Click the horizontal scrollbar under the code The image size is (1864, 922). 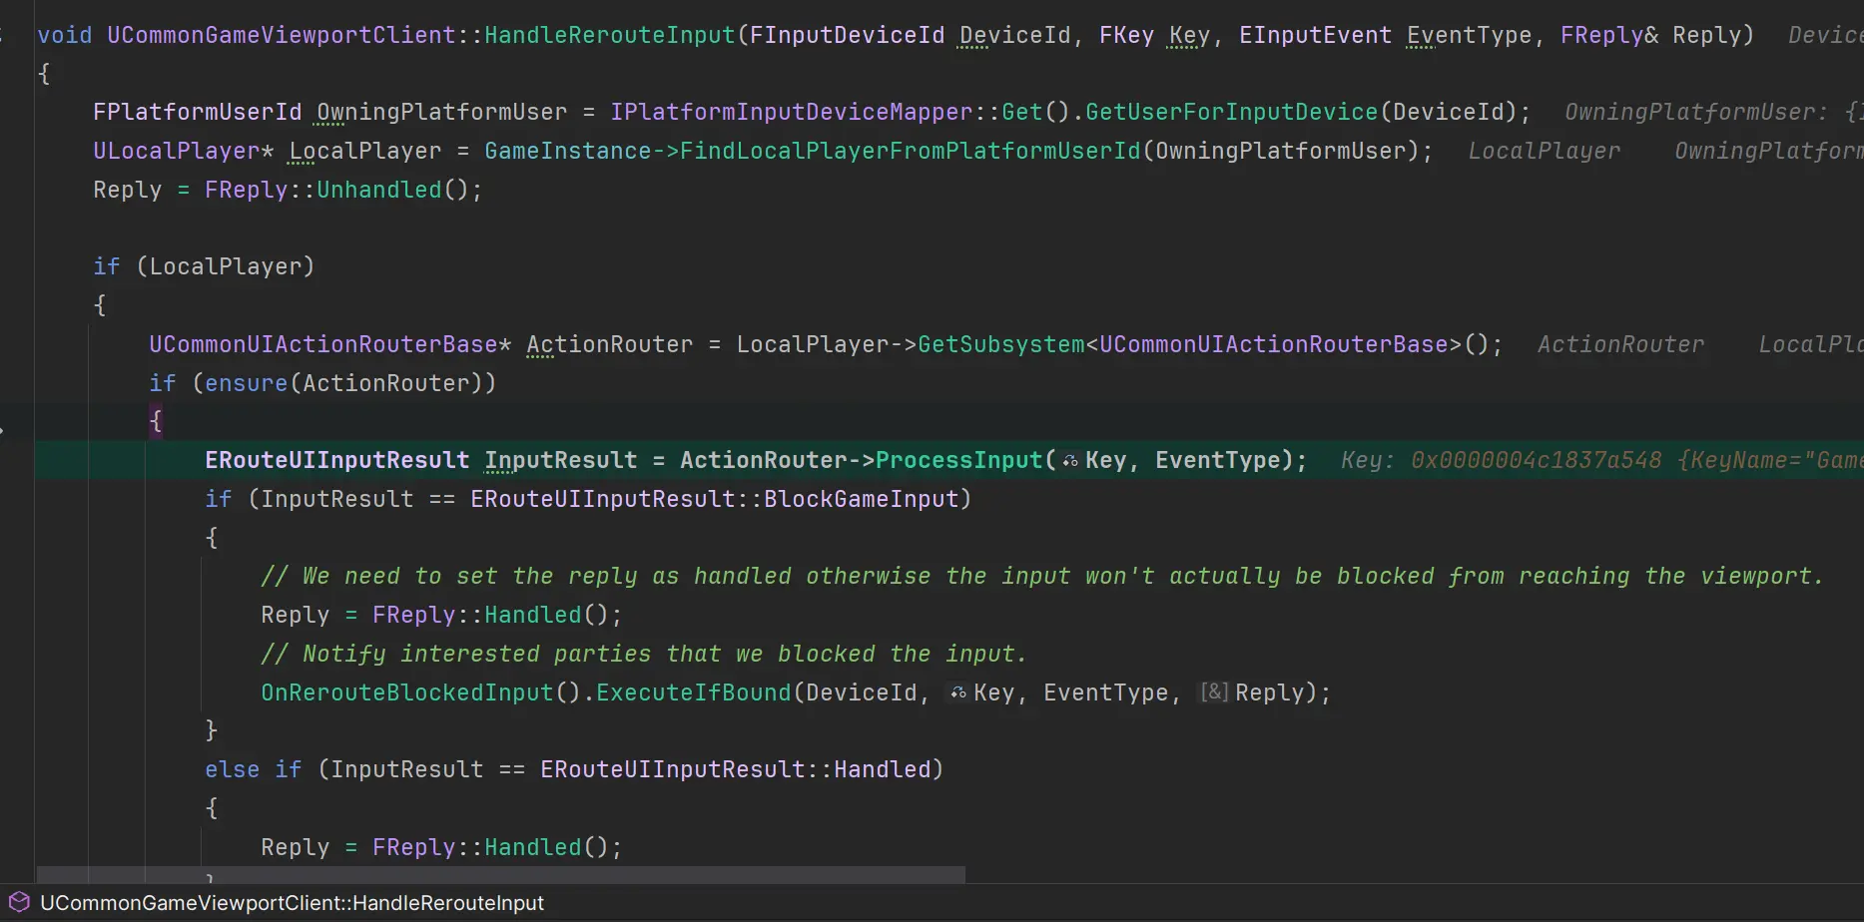(x=499, y=875)
